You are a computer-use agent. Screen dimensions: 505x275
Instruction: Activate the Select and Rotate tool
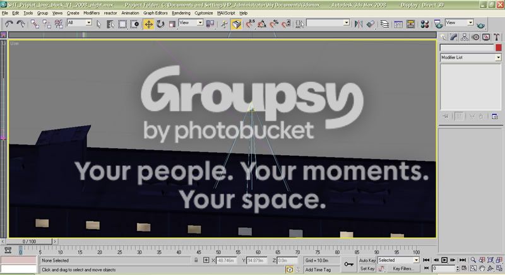[x=160, y=24]
